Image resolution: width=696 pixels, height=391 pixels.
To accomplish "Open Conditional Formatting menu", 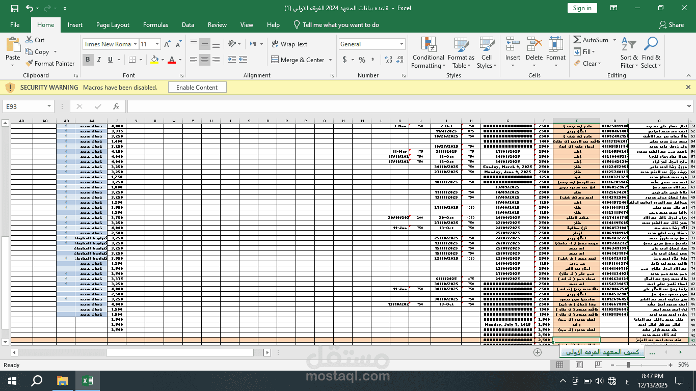I will 428,53.
